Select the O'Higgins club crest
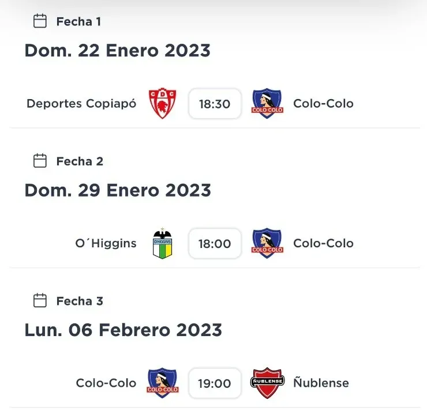 point(163,243)
